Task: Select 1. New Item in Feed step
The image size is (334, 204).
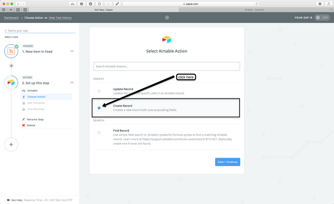Action: (37, 52)
